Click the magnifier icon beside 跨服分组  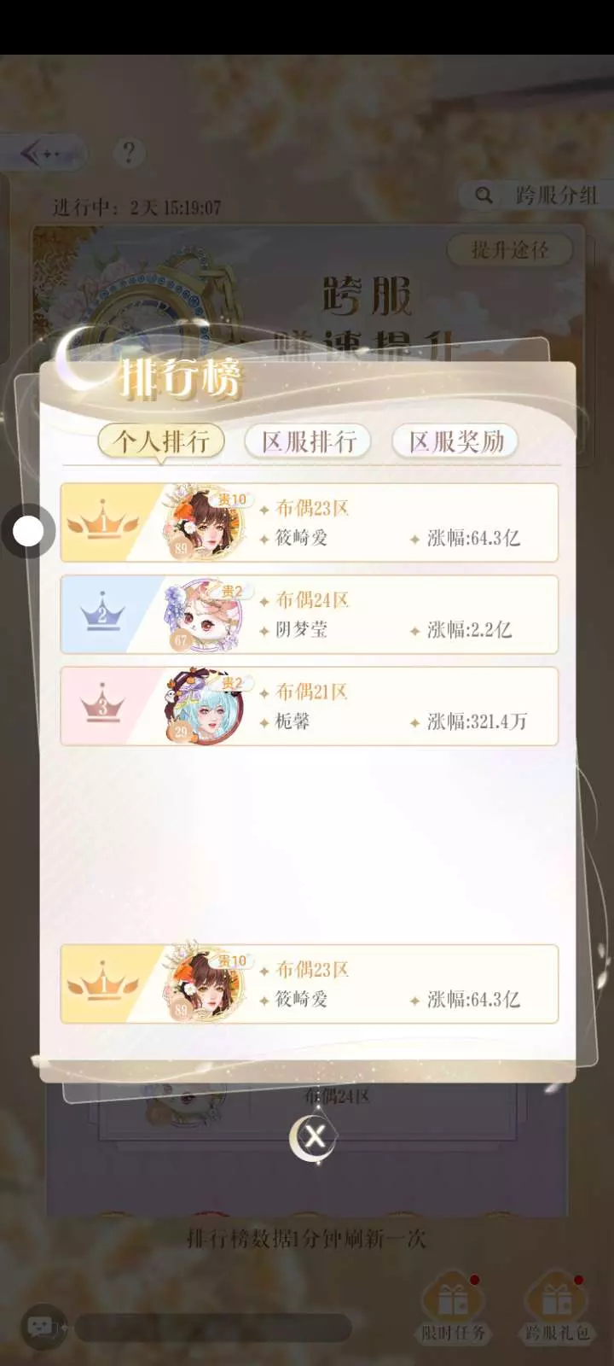[x=484, y=196]
